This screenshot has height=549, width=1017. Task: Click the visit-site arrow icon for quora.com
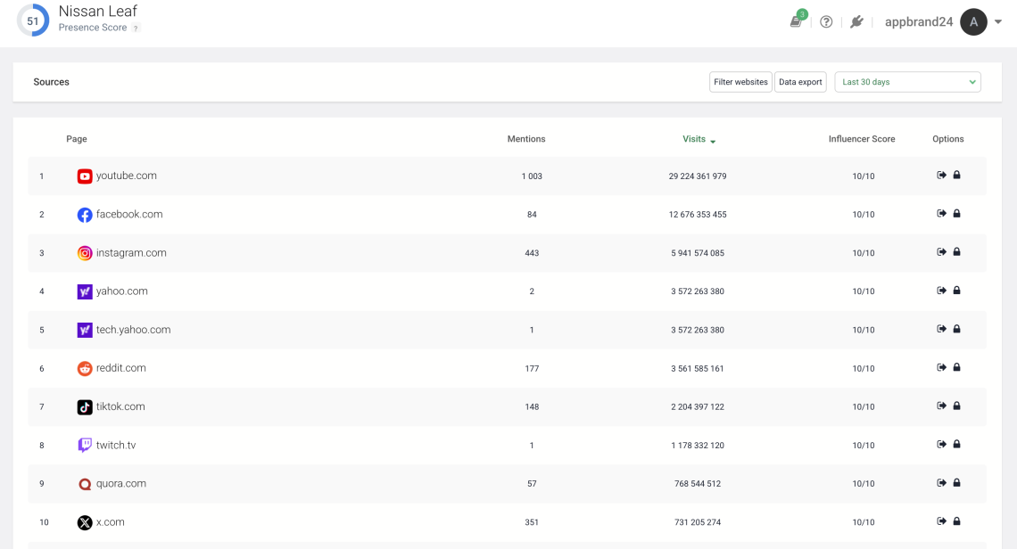point(941,482)
